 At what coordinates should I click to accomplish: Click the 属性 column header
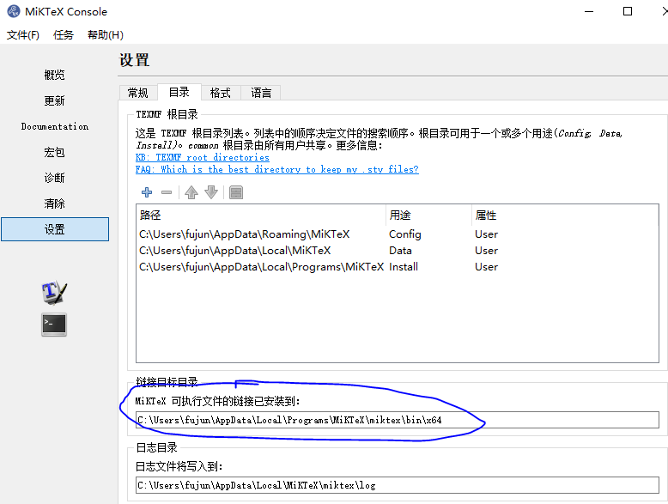565,216
